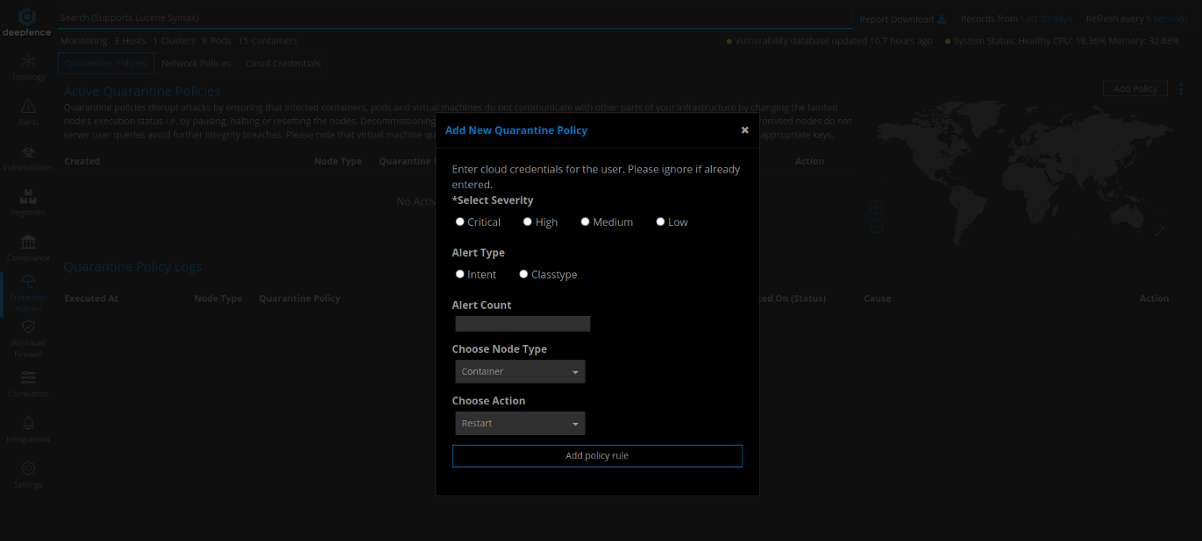Navigate to Registries via sidebar icon
Screen dimensions: 1202x541
pos(27,200)
